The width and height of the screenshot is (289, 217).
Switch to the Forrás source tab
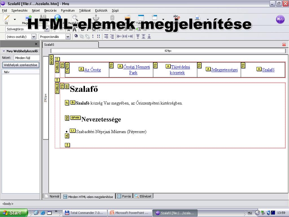124,196
